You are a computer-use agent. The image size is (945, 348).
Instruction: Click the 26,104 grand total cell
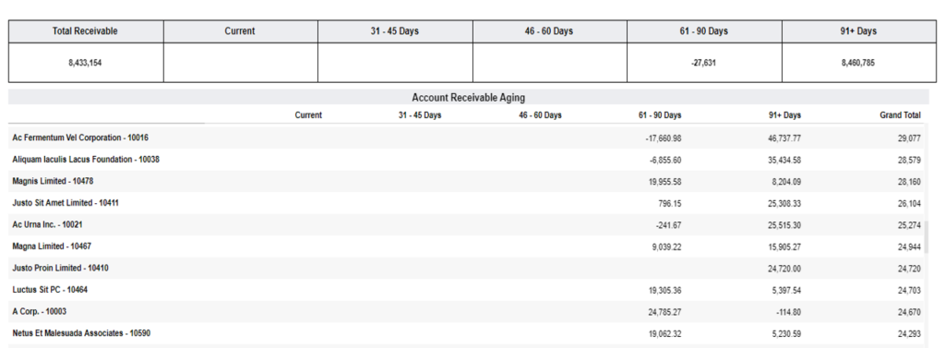coord(909,204)
